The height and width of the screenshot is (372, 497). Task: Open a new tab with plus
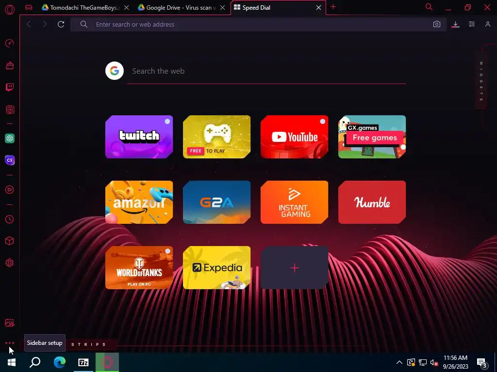click(x=333, y=7)
